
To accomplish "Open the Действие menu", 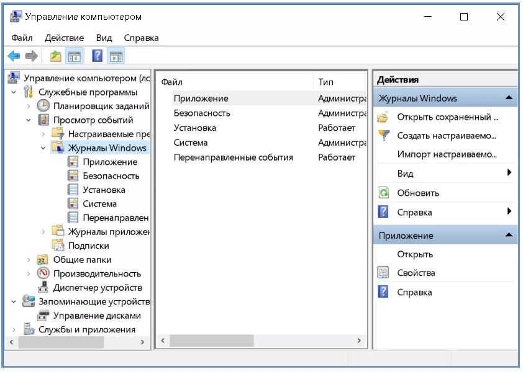I will (x=65, y=38).
